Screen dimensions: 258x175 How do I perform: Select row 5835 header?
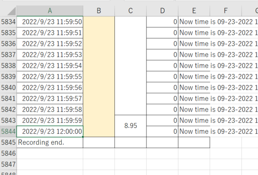tap(8, 33)
